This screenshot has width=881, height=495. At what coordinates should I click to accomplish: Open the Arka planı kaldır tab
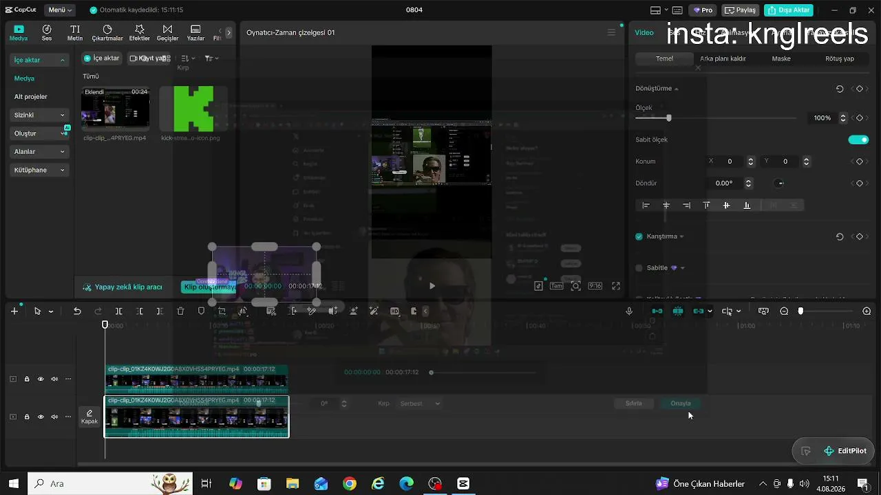pos(723,59)
